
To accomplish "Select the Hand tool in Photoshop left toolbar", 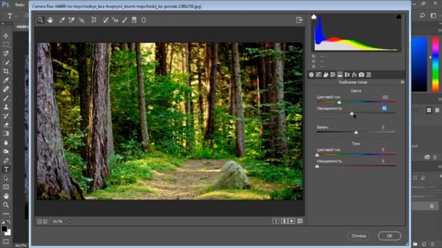I will click(x=6, y=196).
